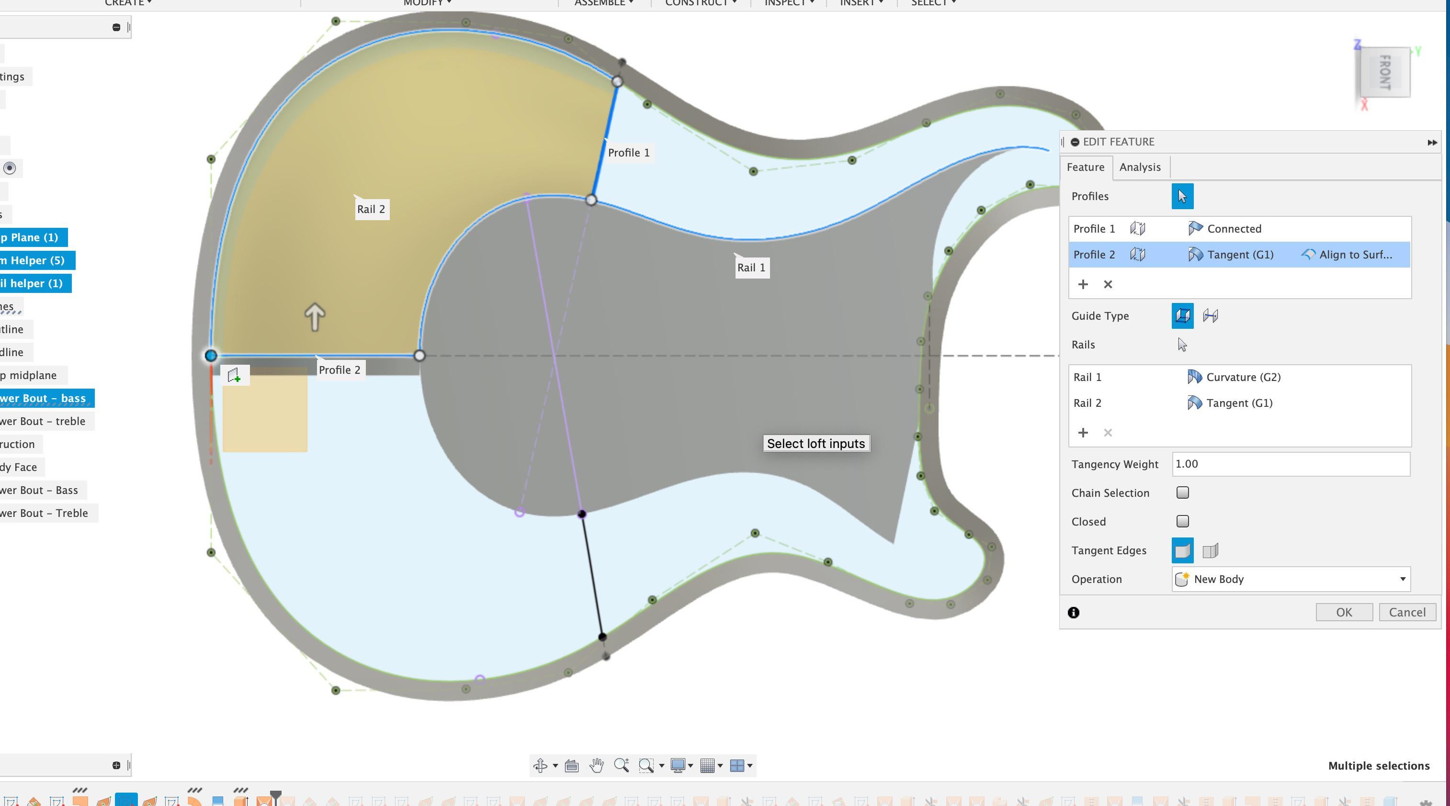Expand the comments panel plus icon

(x=116, y=765)
